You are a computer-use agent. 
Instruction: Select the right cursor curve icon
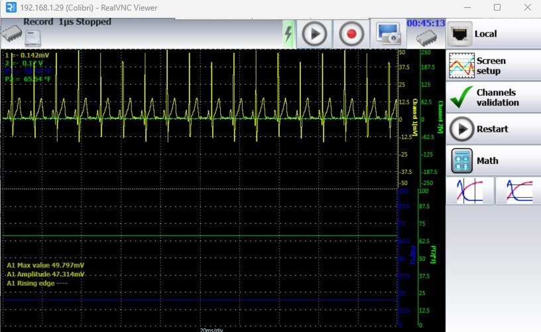click(518, 190)
